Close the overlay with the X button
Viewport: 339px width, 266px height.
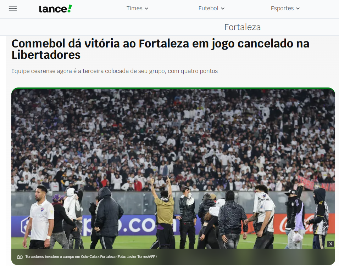click(330, 244)
